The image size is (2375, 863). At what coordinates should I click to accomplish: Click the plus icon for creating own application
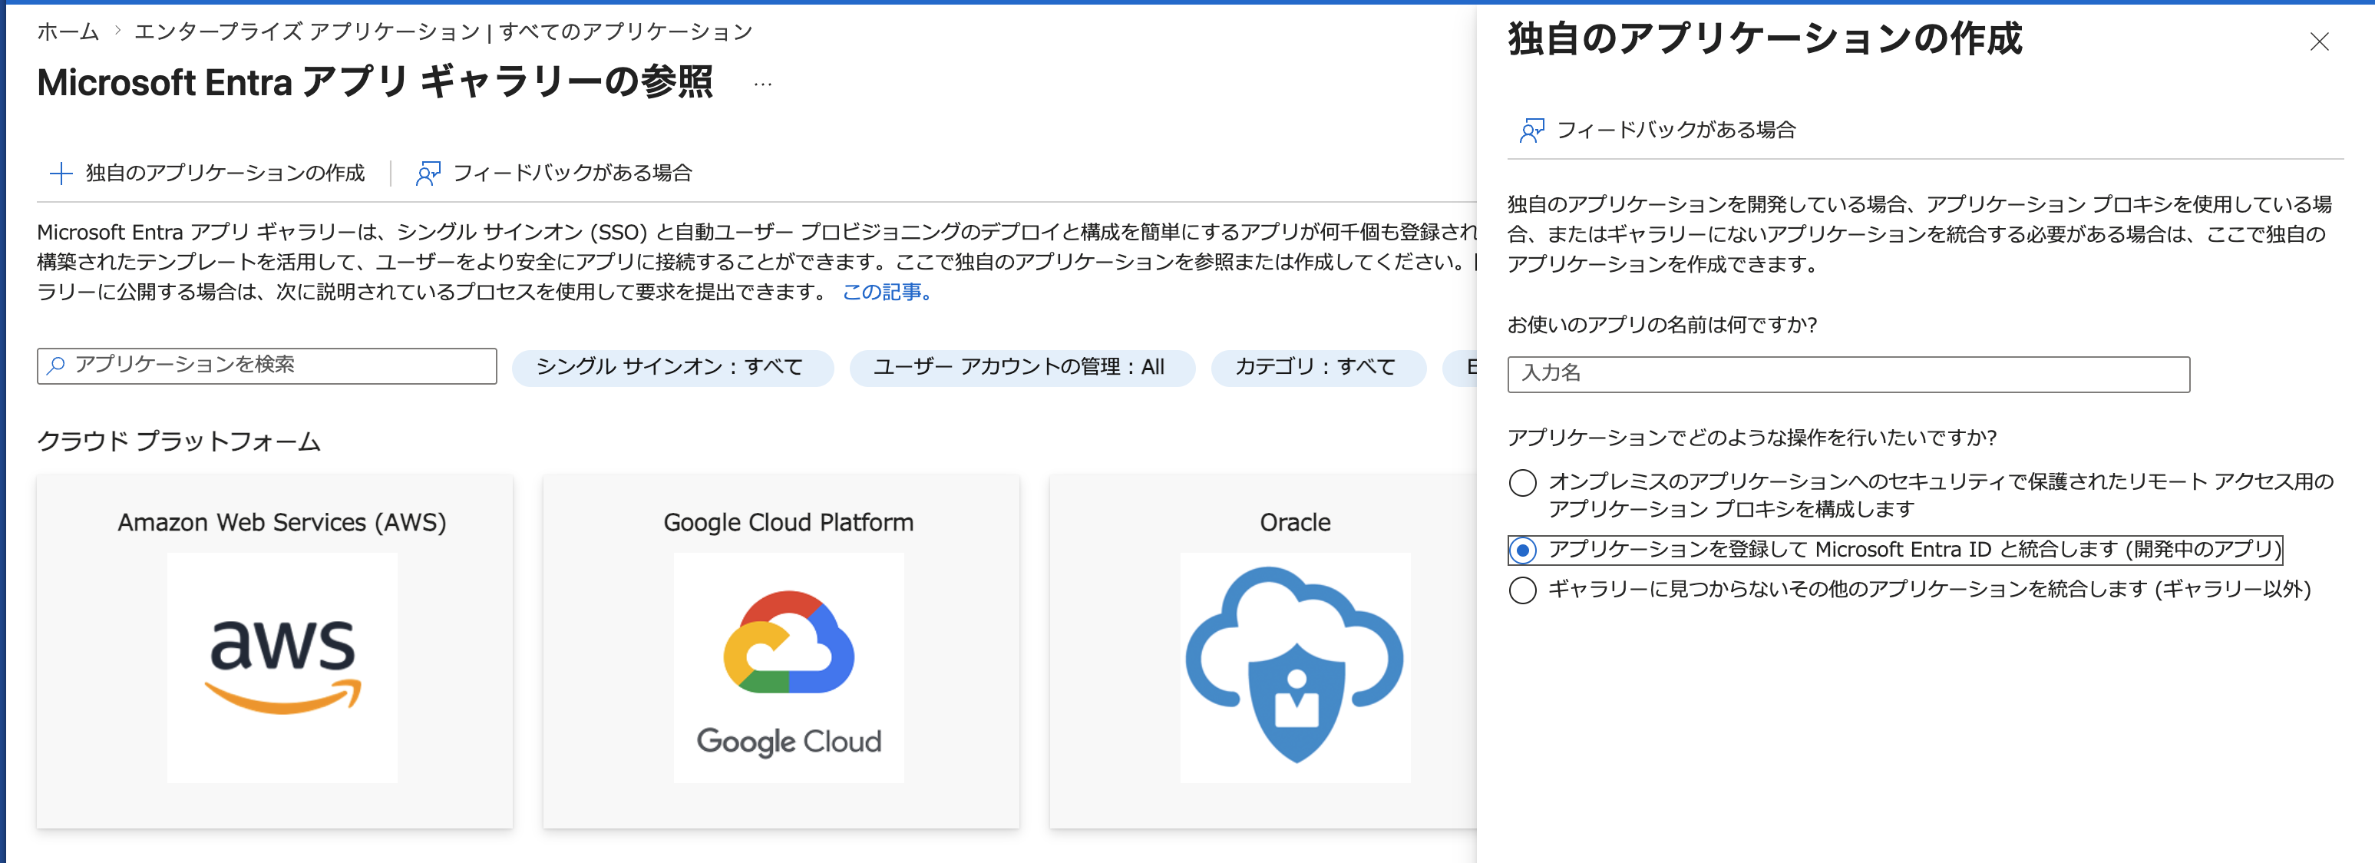(x=61, y=174)
